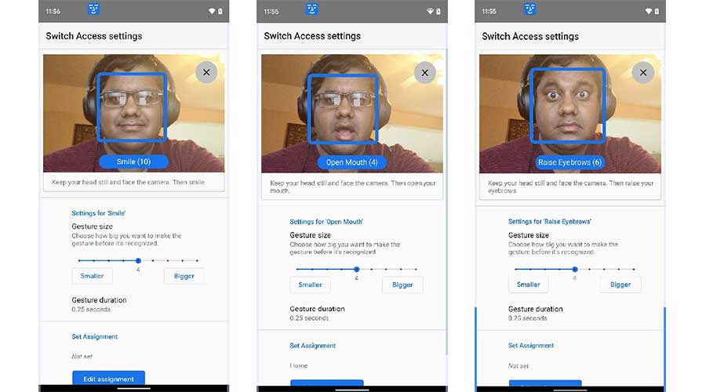This screenshot has width=706, height=392.
Task: Tap Wi-Fi icon in Open Mouth screen status bar
Action: point(430,11)
